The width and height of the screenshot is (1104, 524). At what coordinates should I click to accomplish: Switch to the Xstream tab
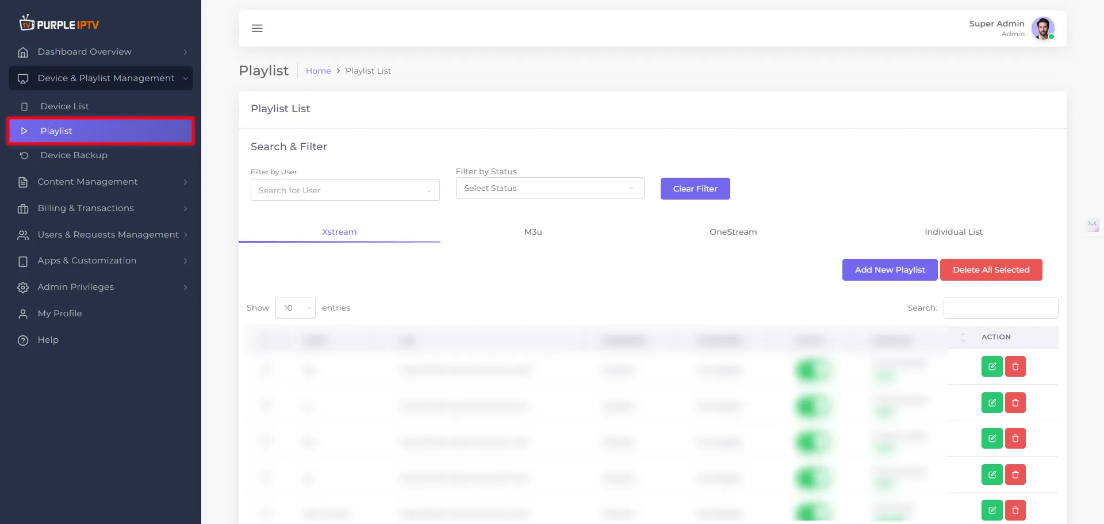pos(339,232)
